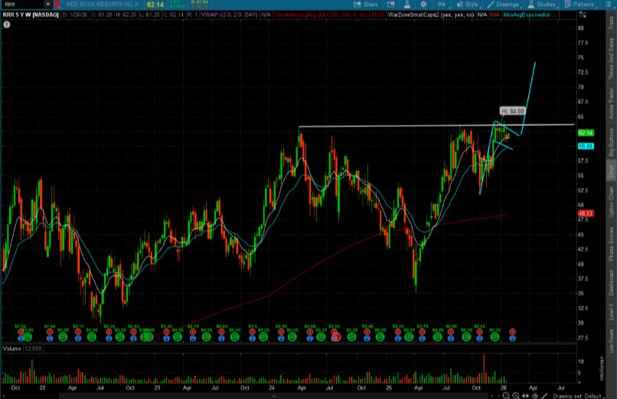Click the crosshair pan icon
This screenshot has height=399, width=617.
535,395
